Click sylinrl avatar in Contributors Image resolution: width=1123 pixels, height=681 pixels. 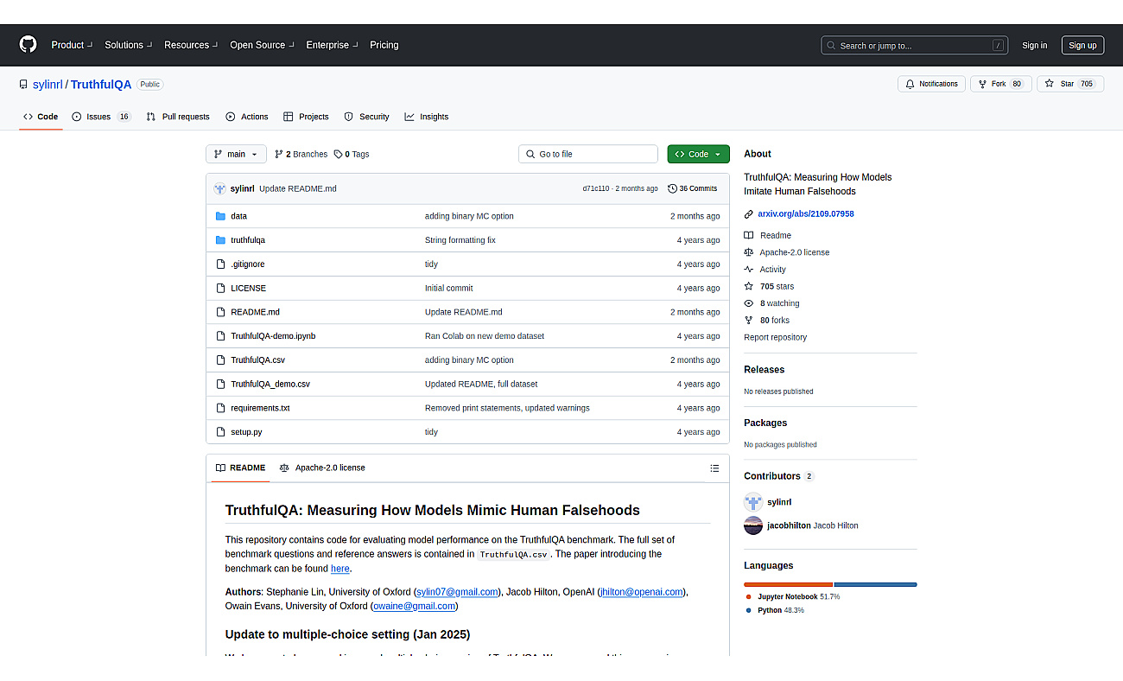pyautogui.click(x=753, y=502)
